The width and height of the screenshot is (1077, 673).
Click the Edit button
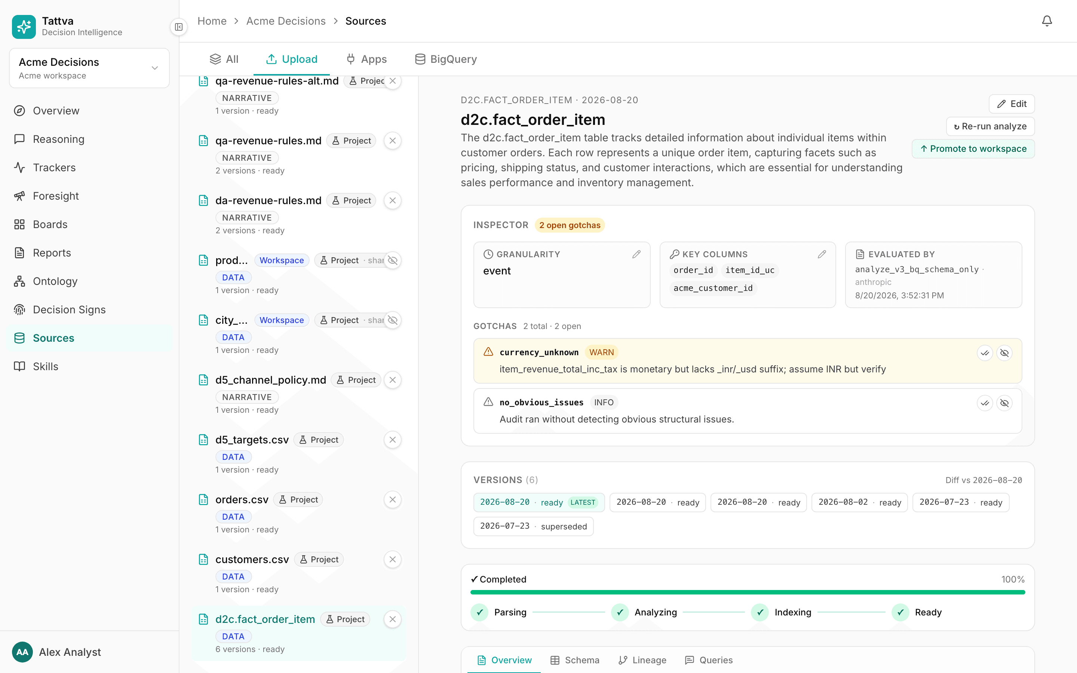(x=1012, y=104)
